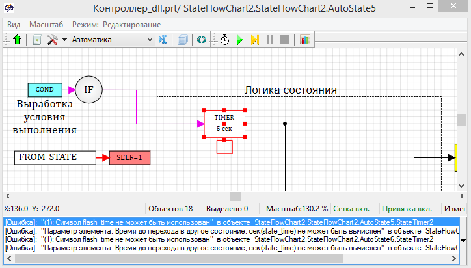Open the Вид menu
The height and width of the screenshot is (268, 471).
14,25
